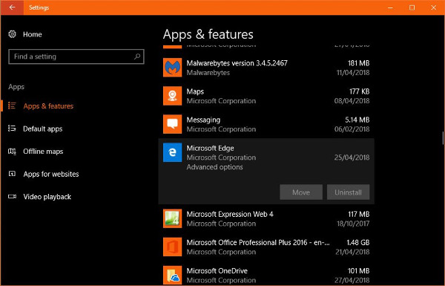
Task: Go back using the arrow button
Action: coord(12,7)
